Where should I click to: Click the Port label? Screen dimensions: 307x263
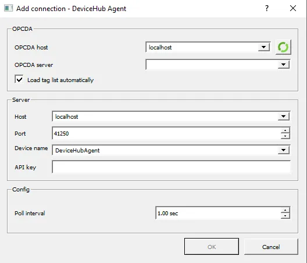[20, 134]
